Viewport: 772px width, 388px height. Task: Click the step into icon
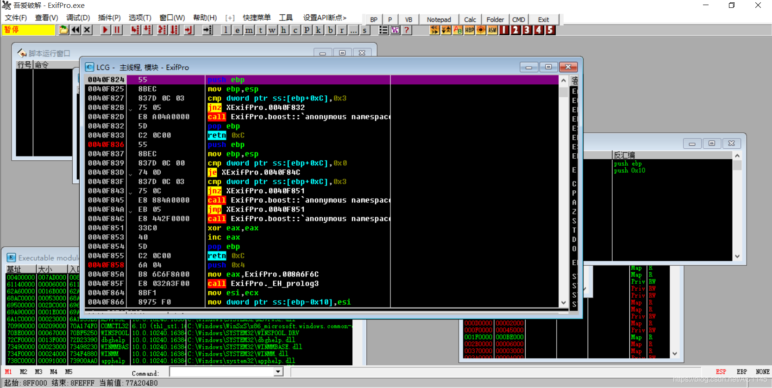(x=135, y=30)
